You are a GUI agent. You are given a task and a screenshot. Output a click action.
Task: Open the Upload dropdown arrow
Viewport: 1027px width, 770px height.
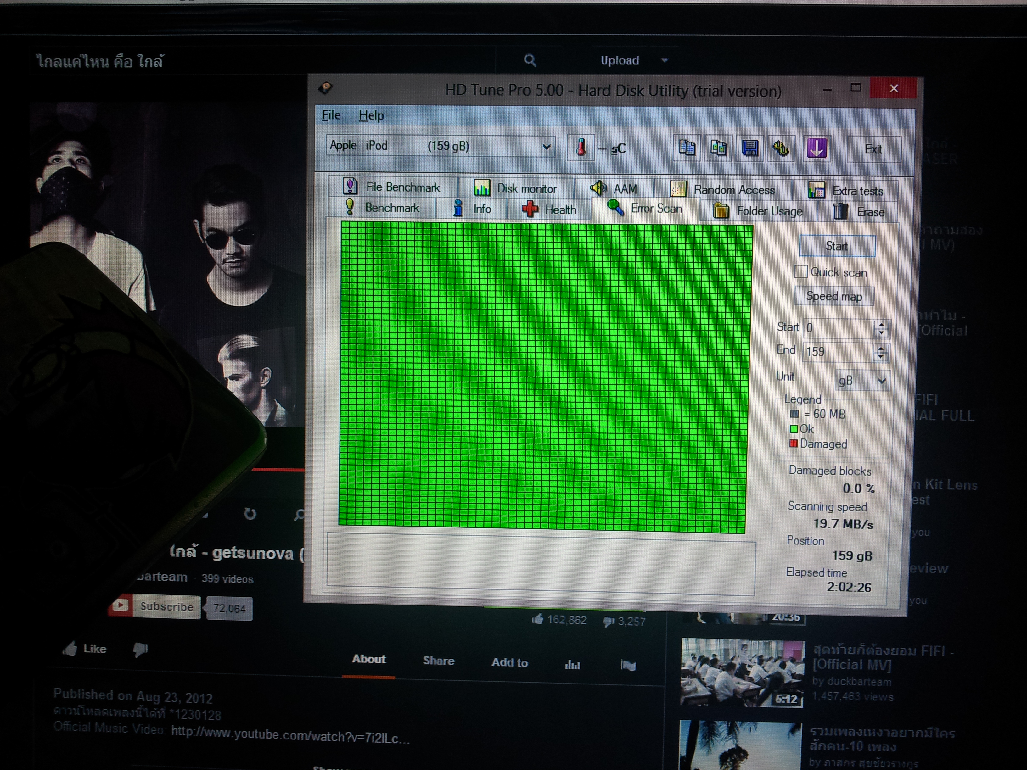pos(665,60)
